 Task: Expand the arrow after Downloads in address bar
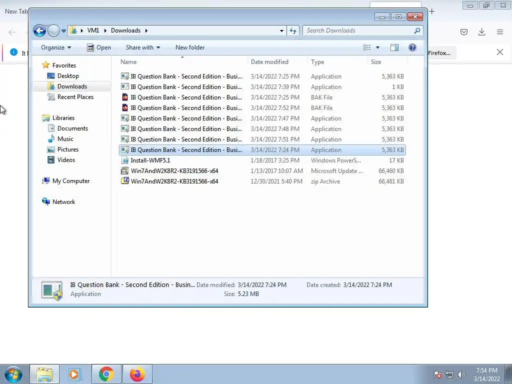pos(146,30)
